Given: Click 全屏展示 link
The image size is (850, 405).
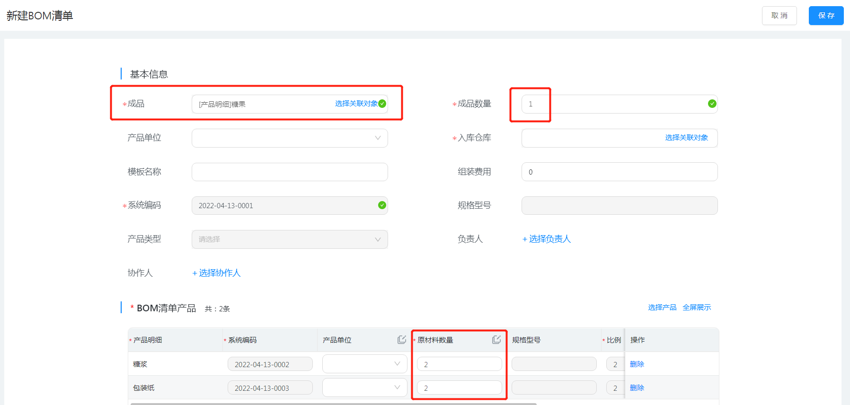Looking at the screenshot, I should tap(697, 308).
